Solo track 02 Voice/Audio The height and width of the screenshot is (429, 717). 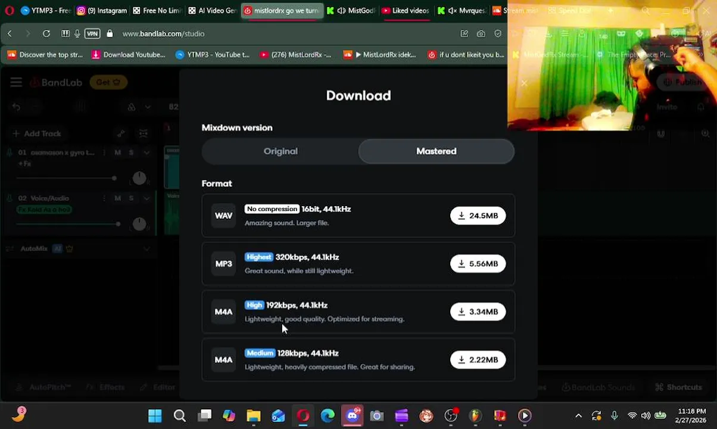click(131, 198)
